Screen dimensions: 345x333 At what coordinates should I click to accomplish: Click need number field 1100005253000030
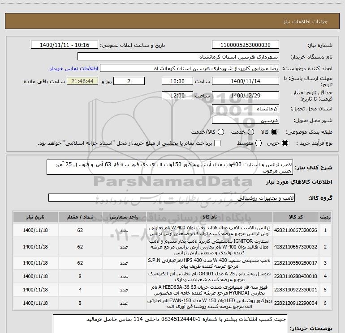click(246, 45)
